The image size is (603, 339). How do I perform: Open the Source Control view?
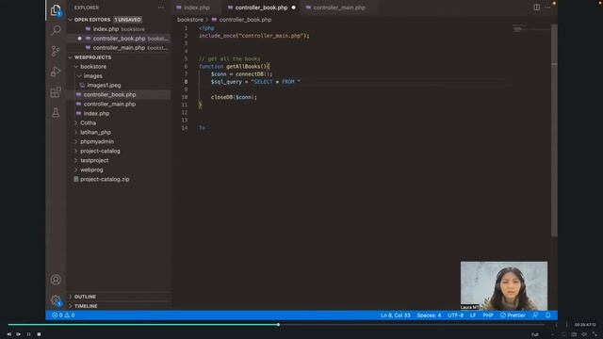pyautogui.click(x=56, y=51)
